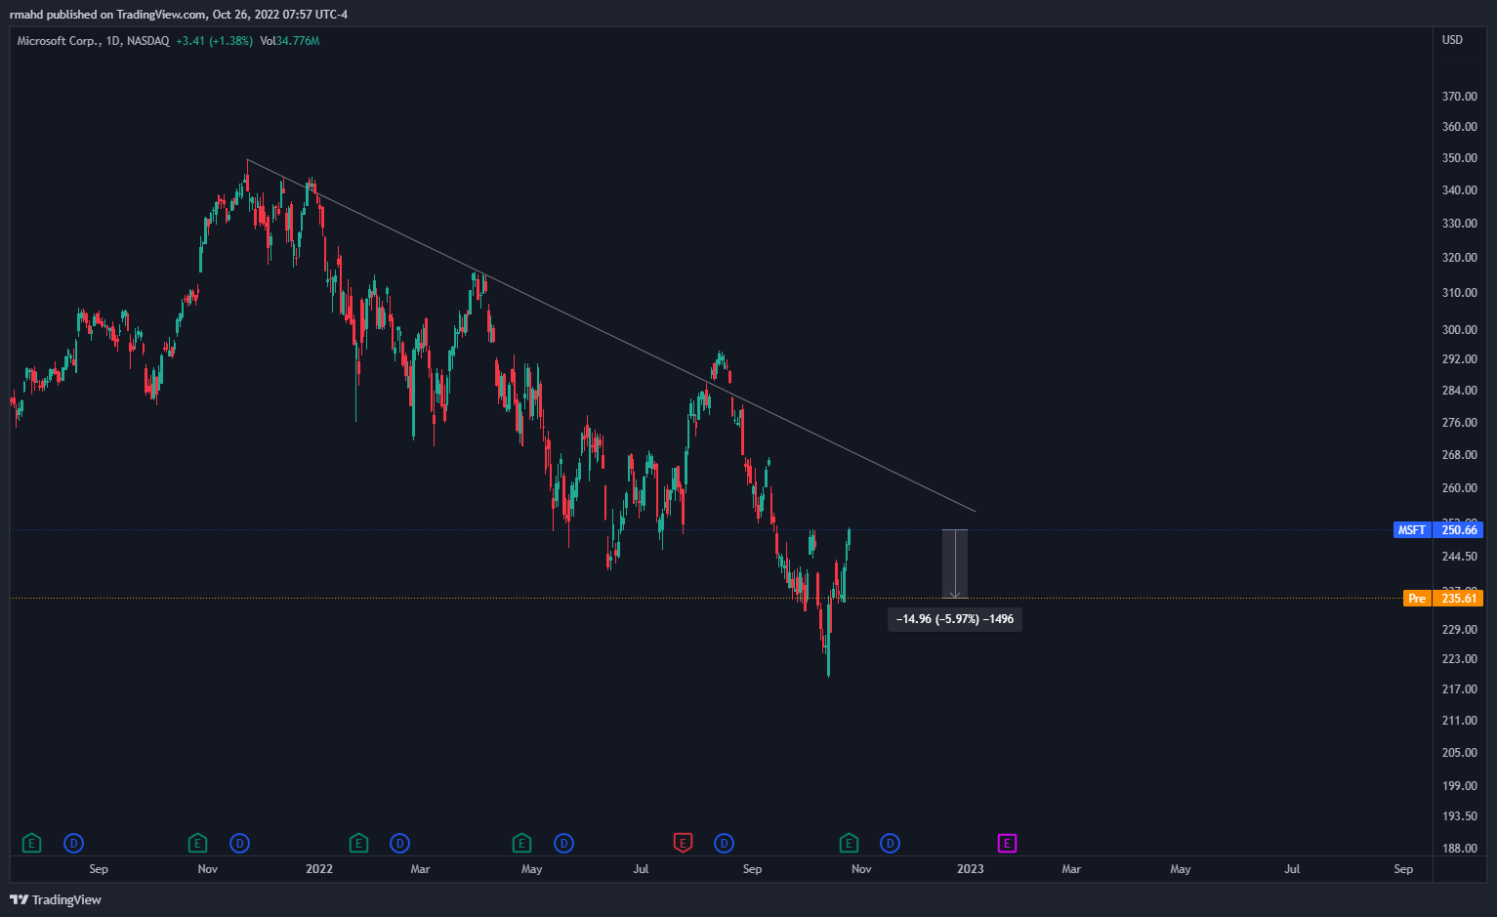Click the orange Pre market tag
The height and width of the screenshot is (917, 1497).
(x=1417, y=599)
